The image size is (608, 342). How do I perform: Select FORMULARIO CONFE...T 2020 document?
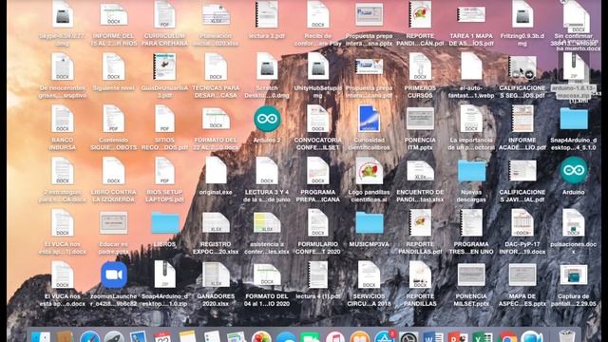coord(318,223)
